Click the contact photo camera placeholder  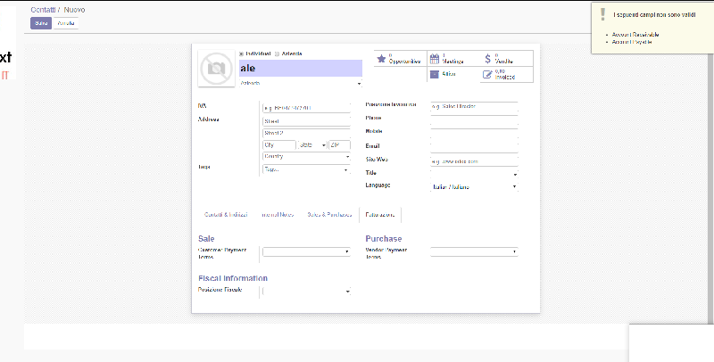(216, 69)
